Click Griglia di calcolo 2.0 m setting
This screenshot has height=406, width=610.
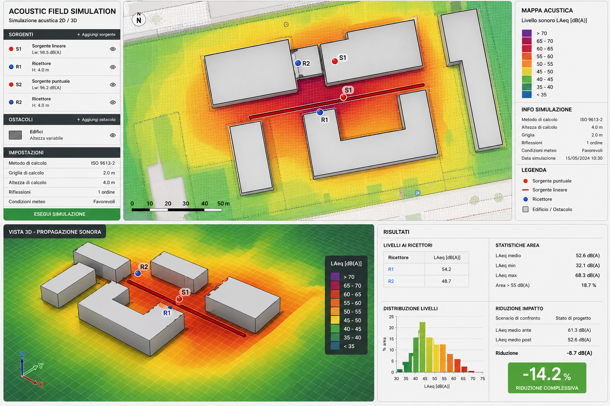[x=62, y=173]
